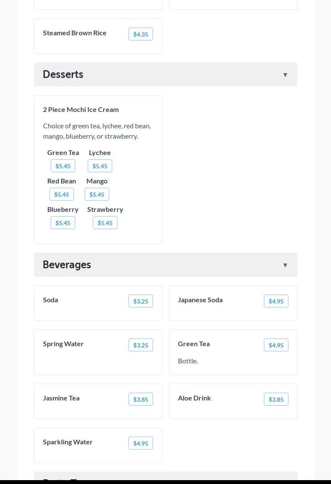The width and height of the screenshot is (331, 484).
Task: Pick Strawberry mochi $5.45 price
Action: tap(105, 223)
